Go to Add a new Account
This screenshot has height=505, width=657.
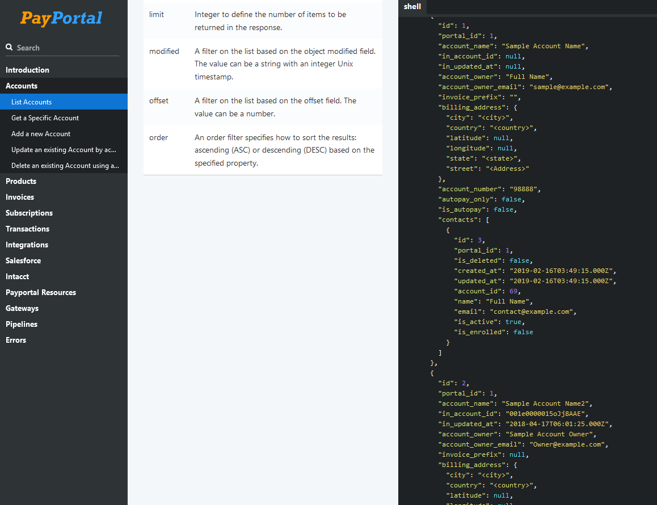coord(41,134)
